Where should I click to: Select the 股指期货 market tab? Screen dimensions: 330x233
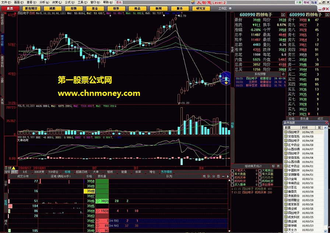click(x=31, y=8)
